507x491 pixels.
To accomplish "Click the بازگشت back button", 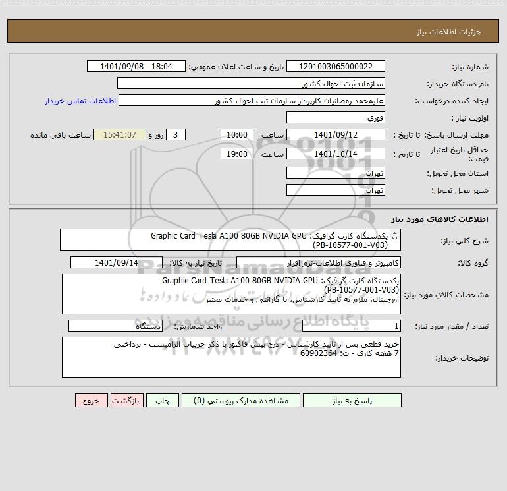I will tap(126, 401).
